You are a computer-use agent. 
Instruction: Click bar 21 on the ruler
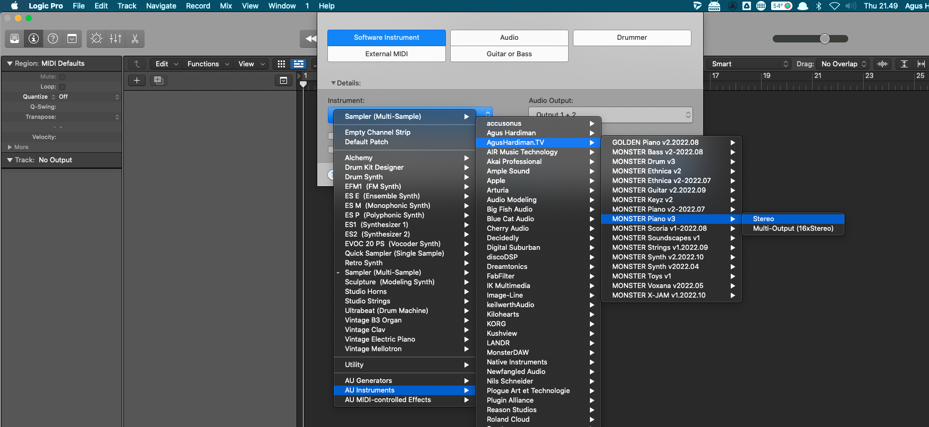(x=818, y=76)
